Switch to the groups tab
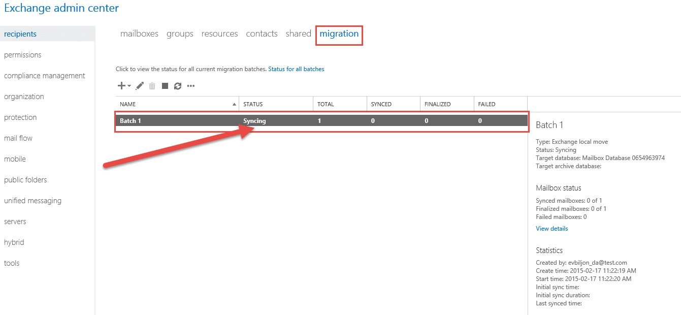This screenshot has height=315, width=681. [x=180, y=34]
